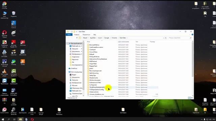Open the Главная ribbon tab
The height and width of the screenshot is (121, 216).
click(x=77, y=35)
